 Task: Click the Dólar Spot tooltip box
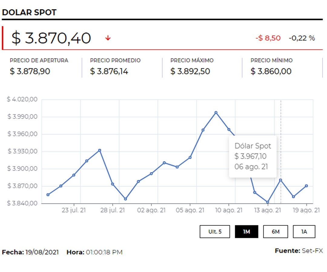253,156
